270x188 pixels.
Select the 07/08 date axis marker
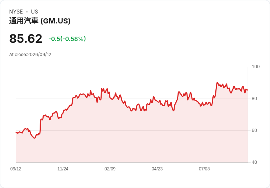(204, 169)
